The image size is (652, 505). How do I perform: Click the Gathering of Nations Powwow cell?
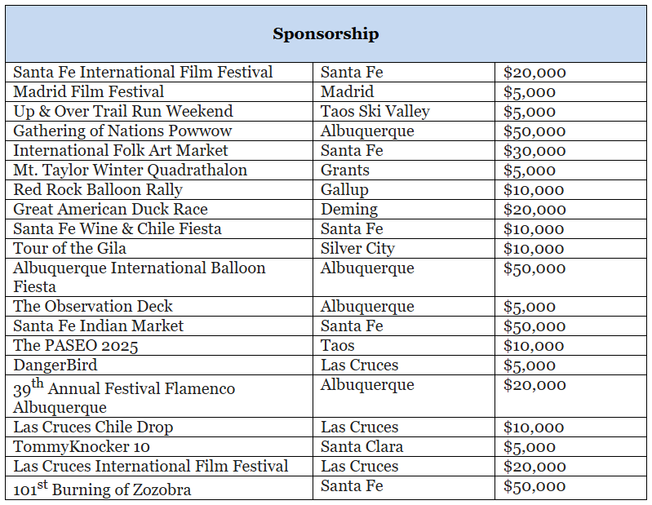pyautogui.click(x=122, y=131)
